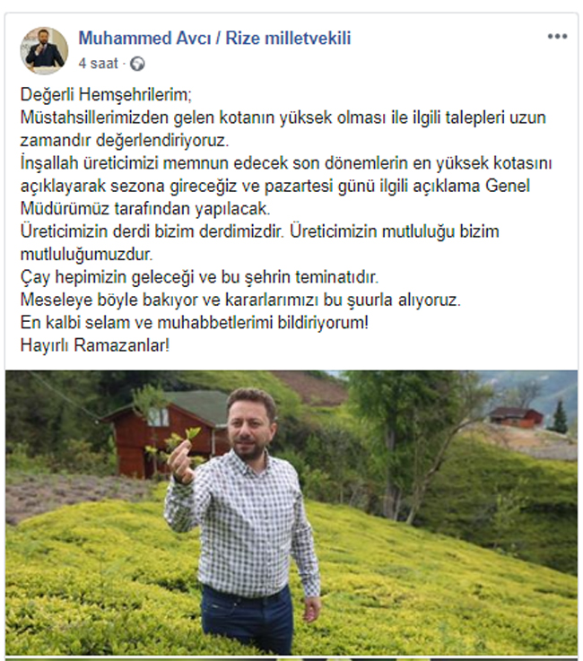This screenshot has height=661, width=583.
Task: Click the "Meseleye böyle bakıyor" sentence
Action: (x=240, y=300)
